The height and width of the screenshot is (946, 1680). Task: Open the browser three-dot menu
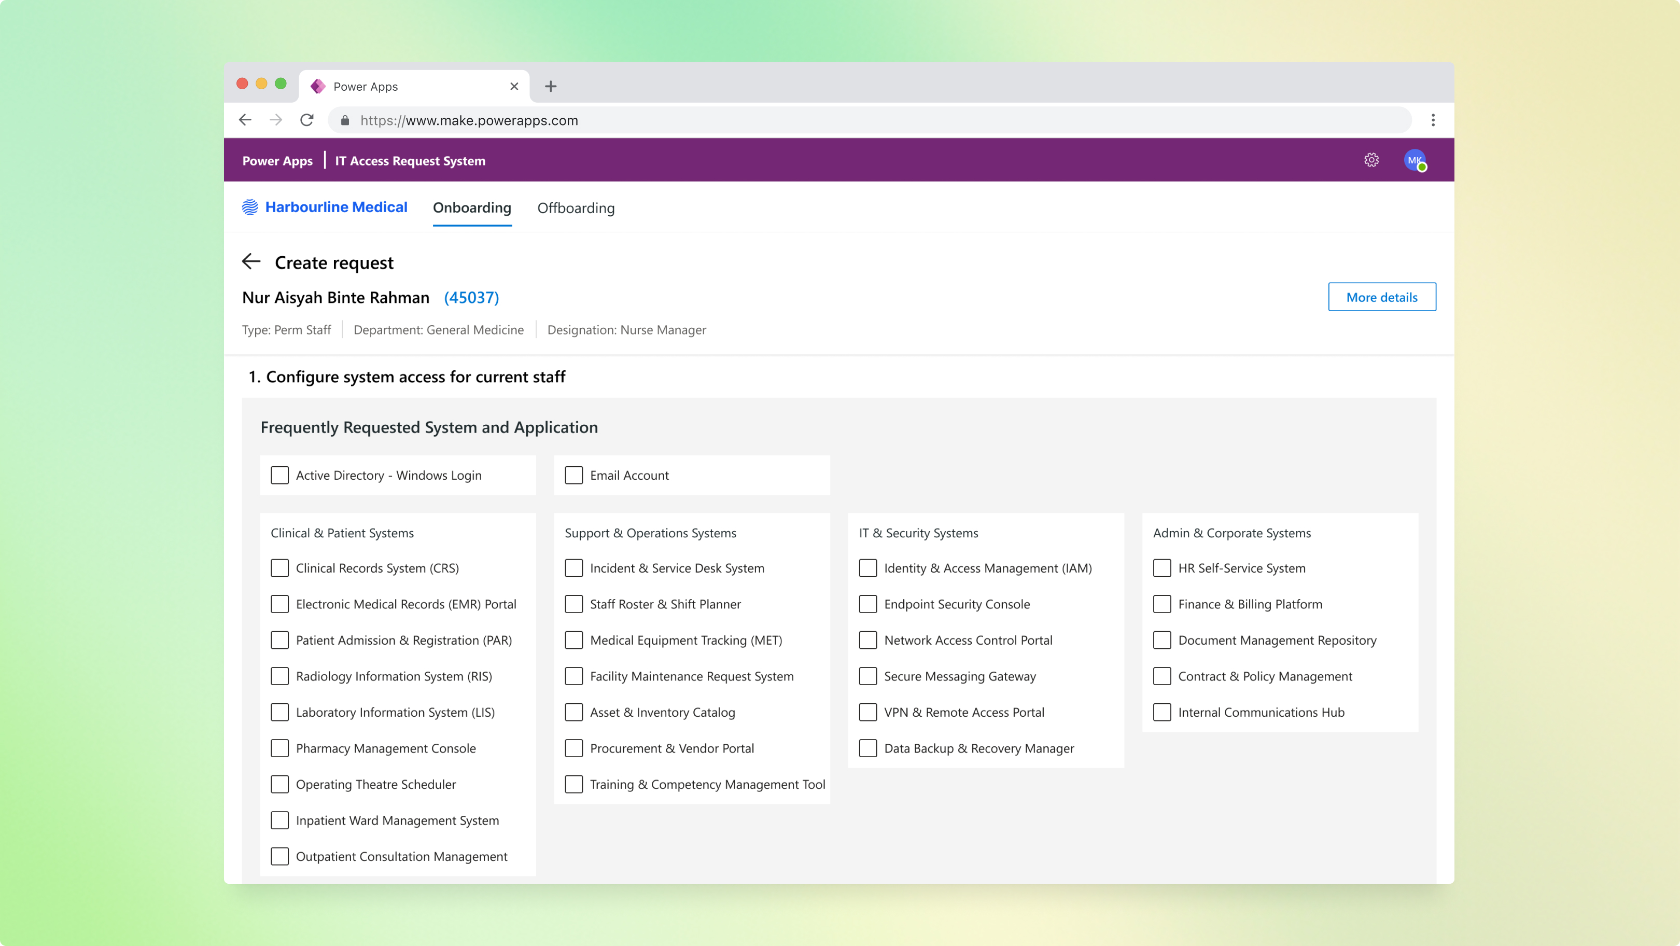(1433, 120)
